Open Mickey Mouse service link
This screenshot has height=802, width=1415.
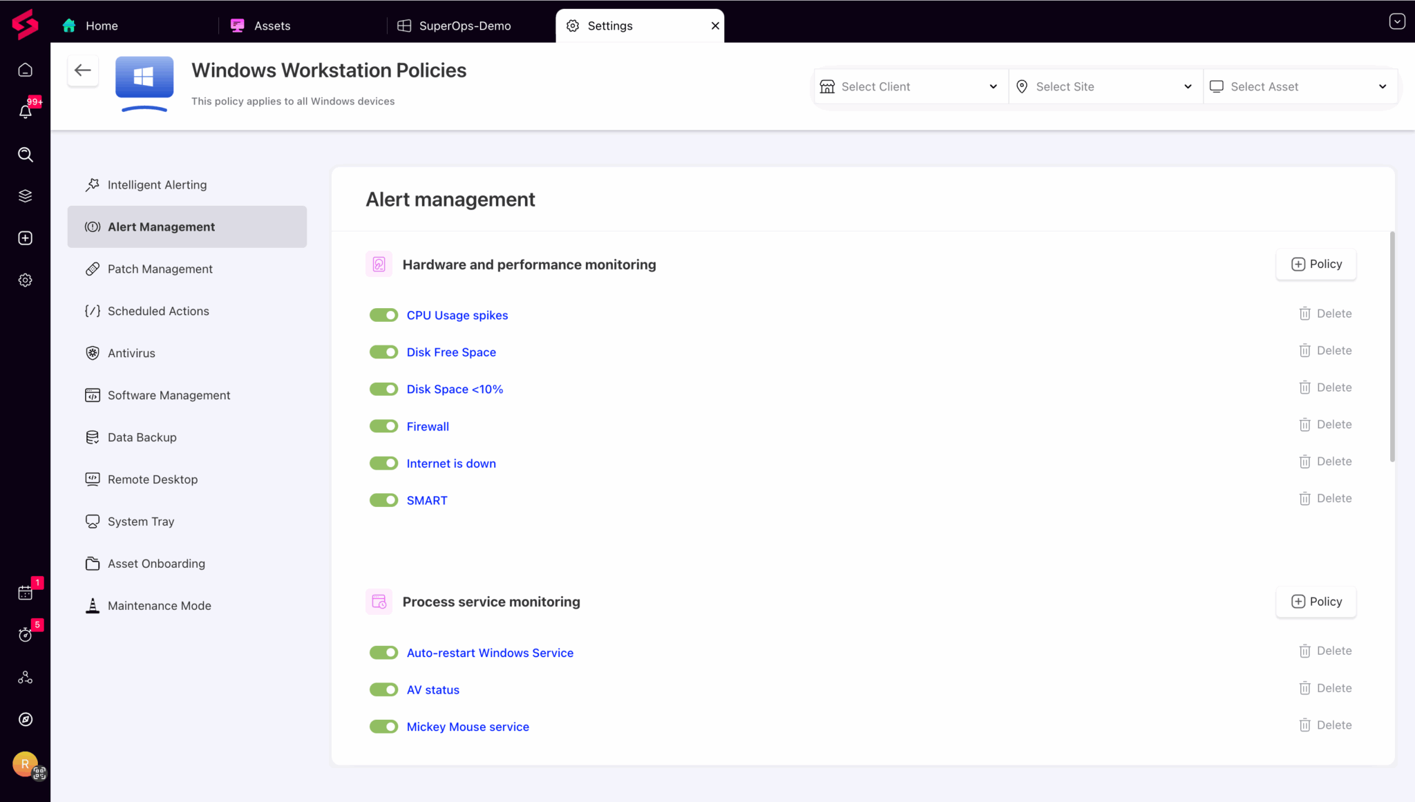pos(468,727)
